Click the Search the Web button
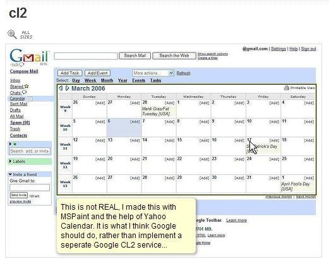Viewport: 329px width, 264px height. point(174,56)
